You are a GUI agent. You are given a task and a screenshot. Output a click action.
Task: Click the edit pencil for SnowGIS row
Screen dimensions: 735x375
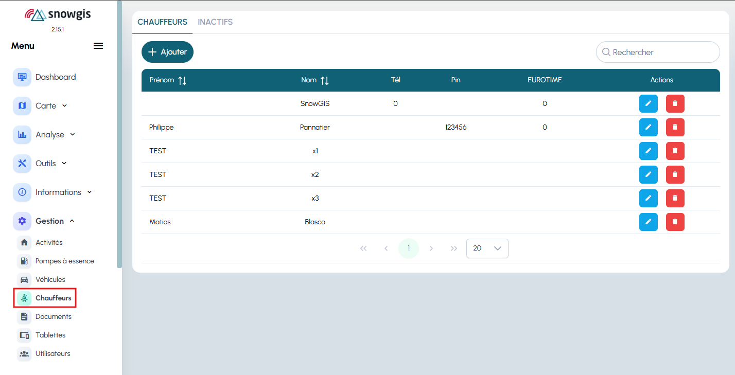click(648, 104)
